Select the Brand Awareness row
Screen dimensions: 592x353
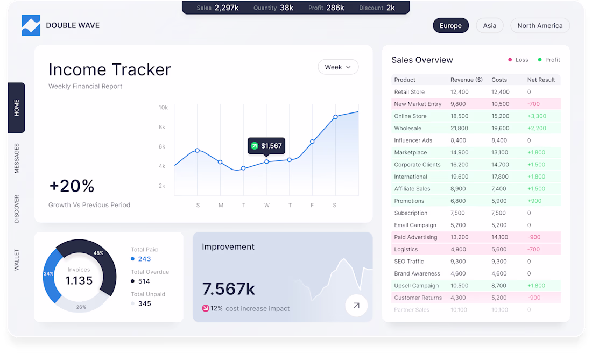click(x=476, y=273)
